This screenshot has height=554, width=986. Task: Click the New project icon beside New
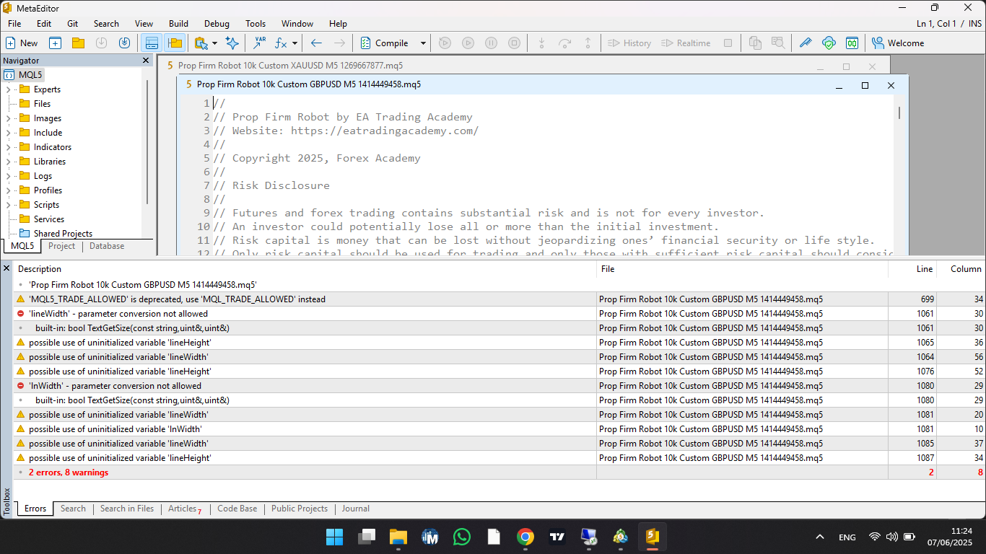pos(55,43)
